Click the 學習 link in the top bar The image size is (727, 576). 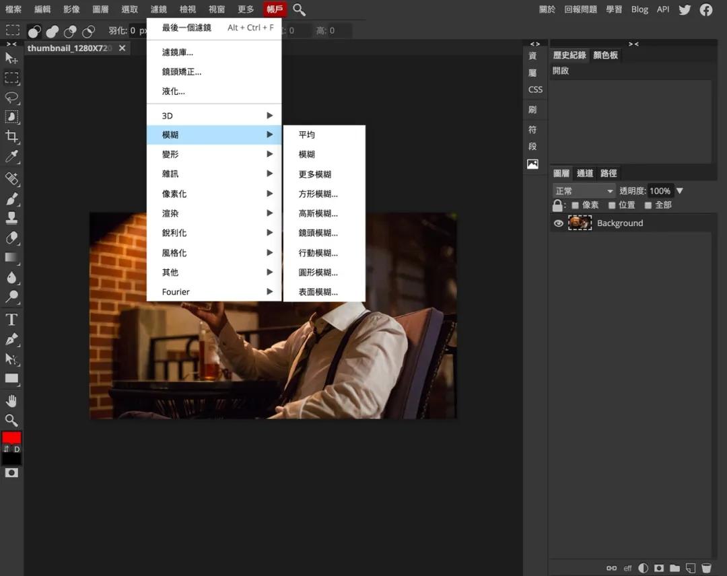[x=613, y=9]
